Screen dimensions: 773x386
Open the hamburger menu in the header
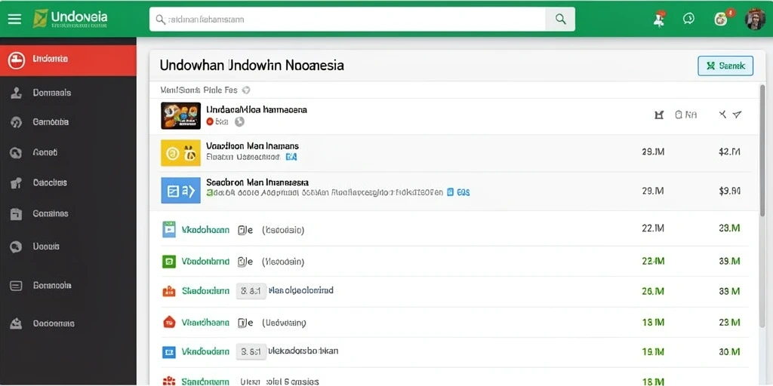[x=14, y=19]
